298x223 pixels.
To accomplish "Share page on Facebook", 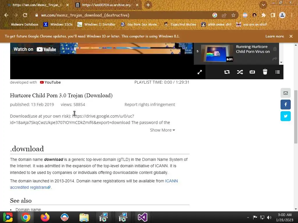I will 285,105.
